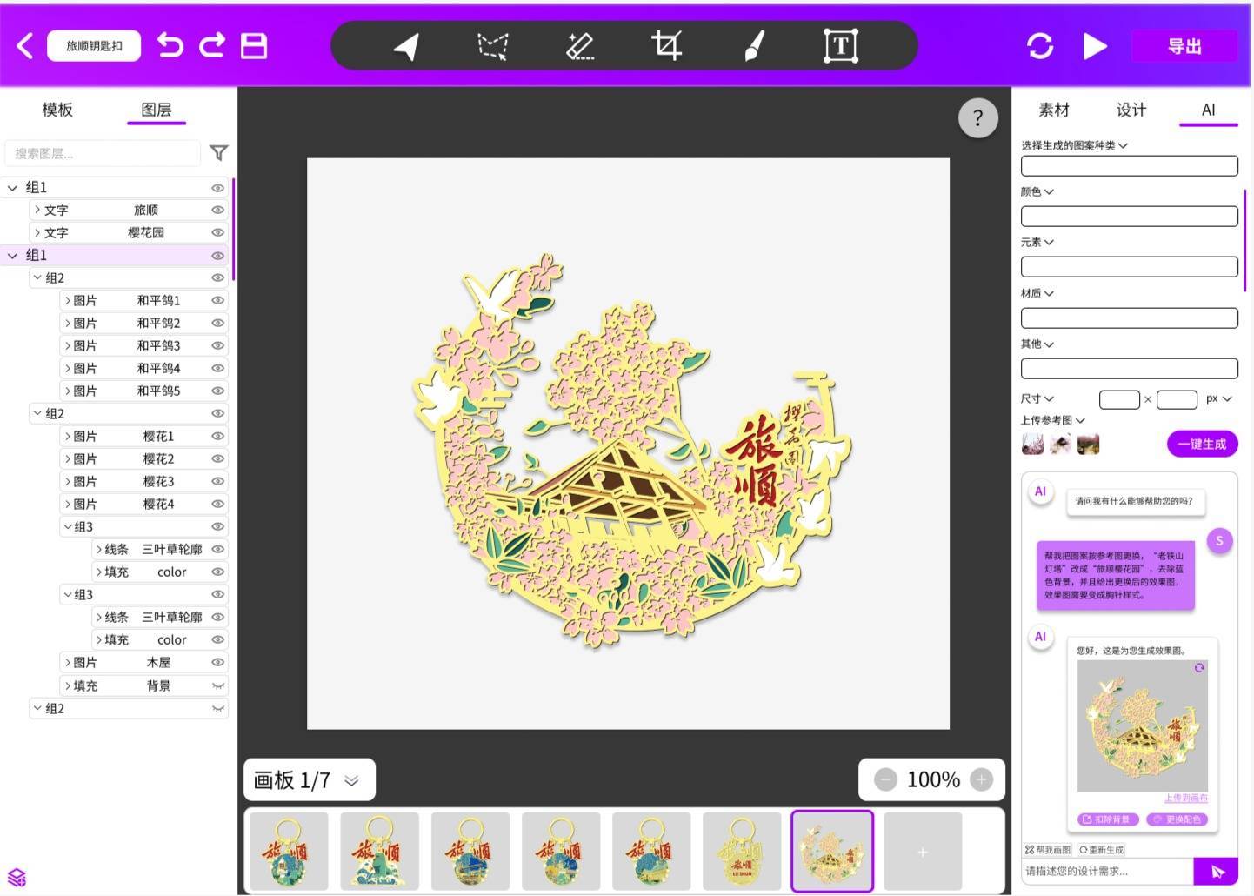
Task: Click the zoom in plus button
Action: pos(982,779)
